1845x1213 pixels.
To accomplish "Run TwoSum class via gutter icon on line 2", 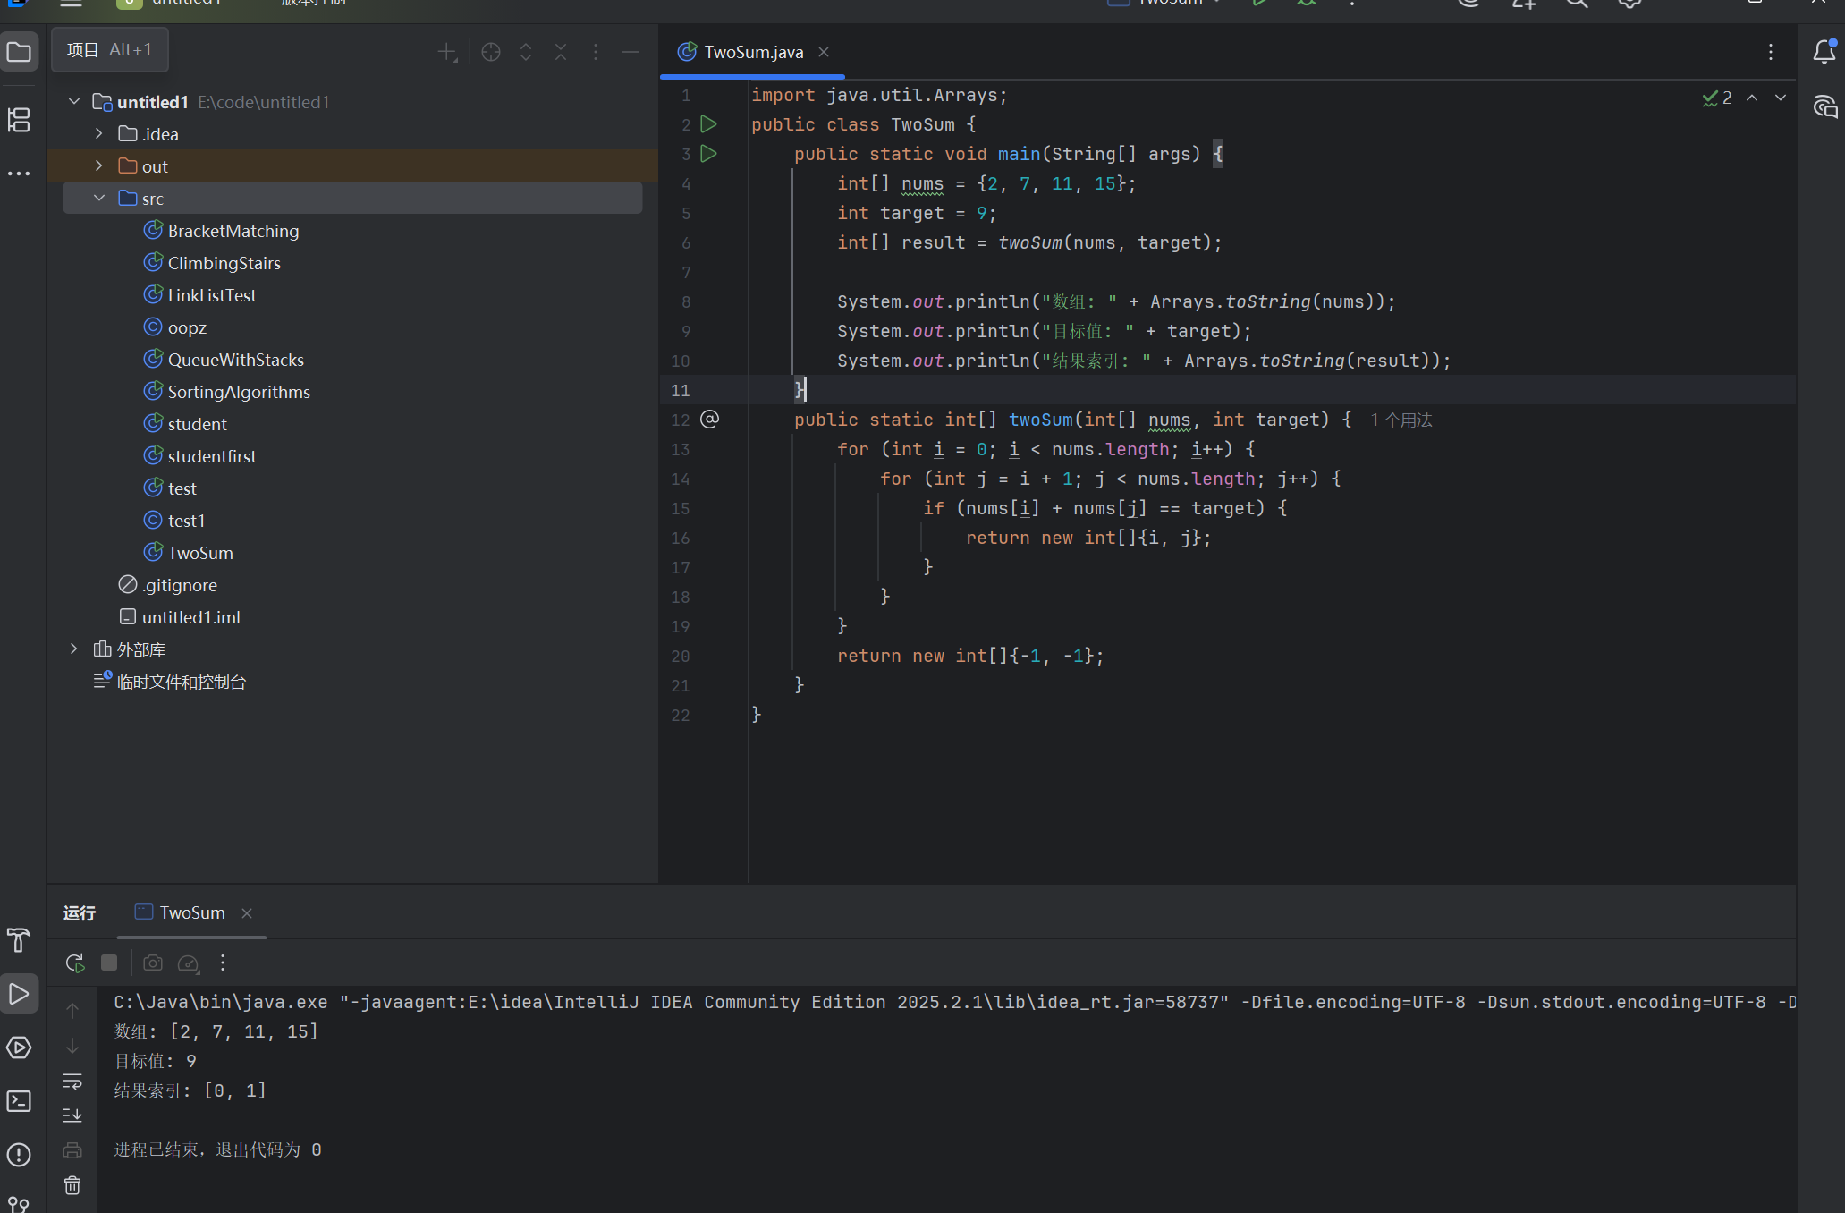I will 709,123.
